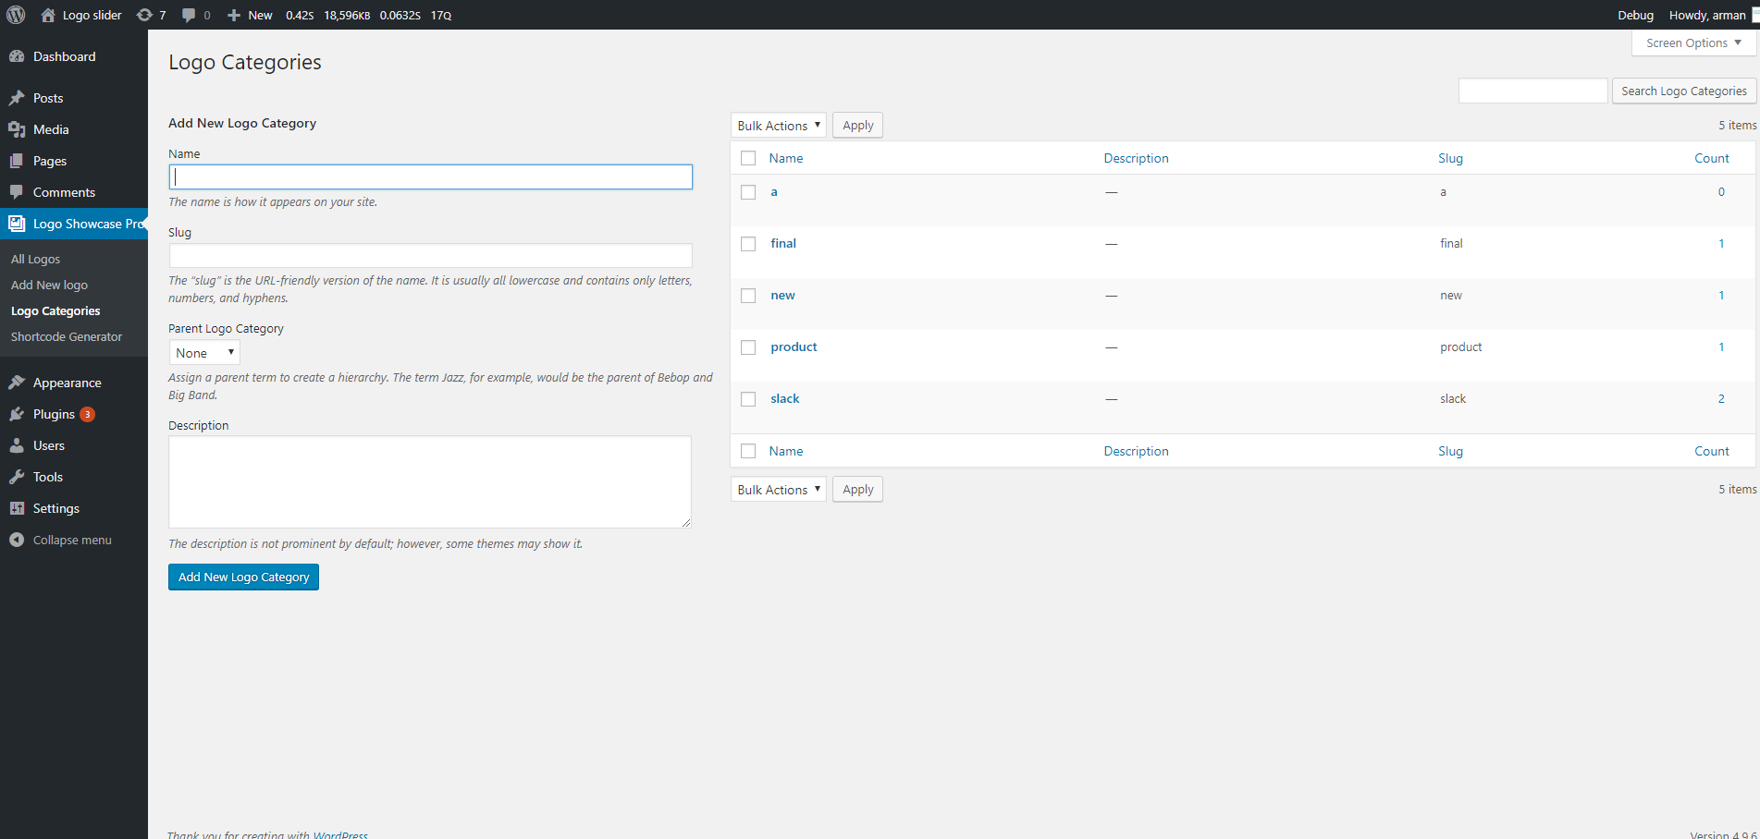
Task: Focus the Slug text field
Action: pos(430,256)
